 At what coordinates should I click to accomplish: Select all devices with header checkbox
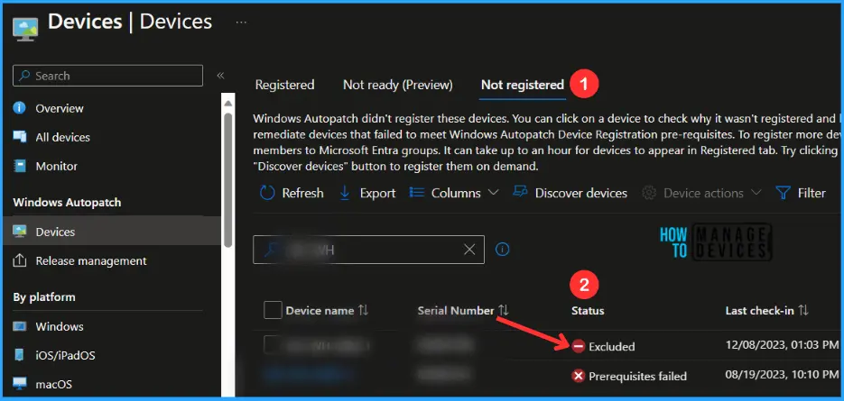273,310
